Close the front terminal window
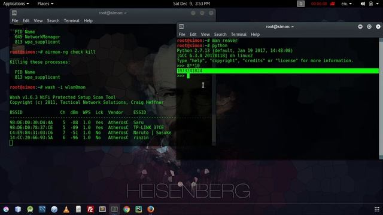This screenshot has height=215, width=383. tap(378, 26)
